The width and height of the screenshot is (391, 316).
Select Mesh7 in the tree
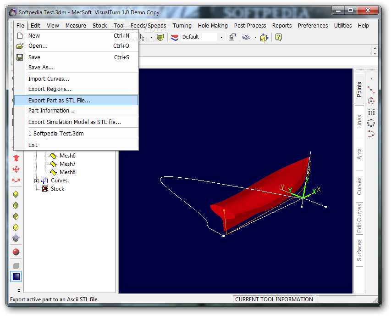coord(67,164)
